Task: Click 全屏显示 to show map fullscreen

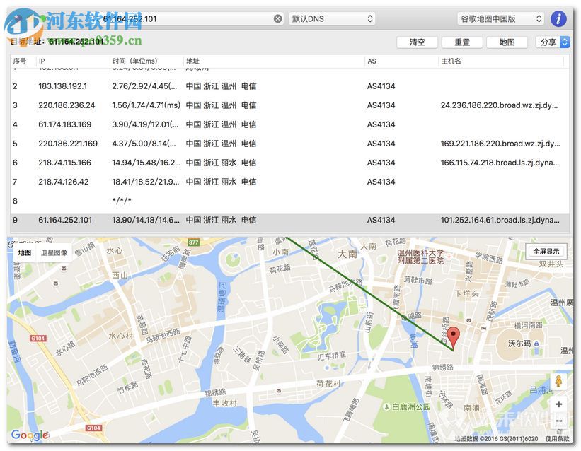Action: click(x=546, y=251)
